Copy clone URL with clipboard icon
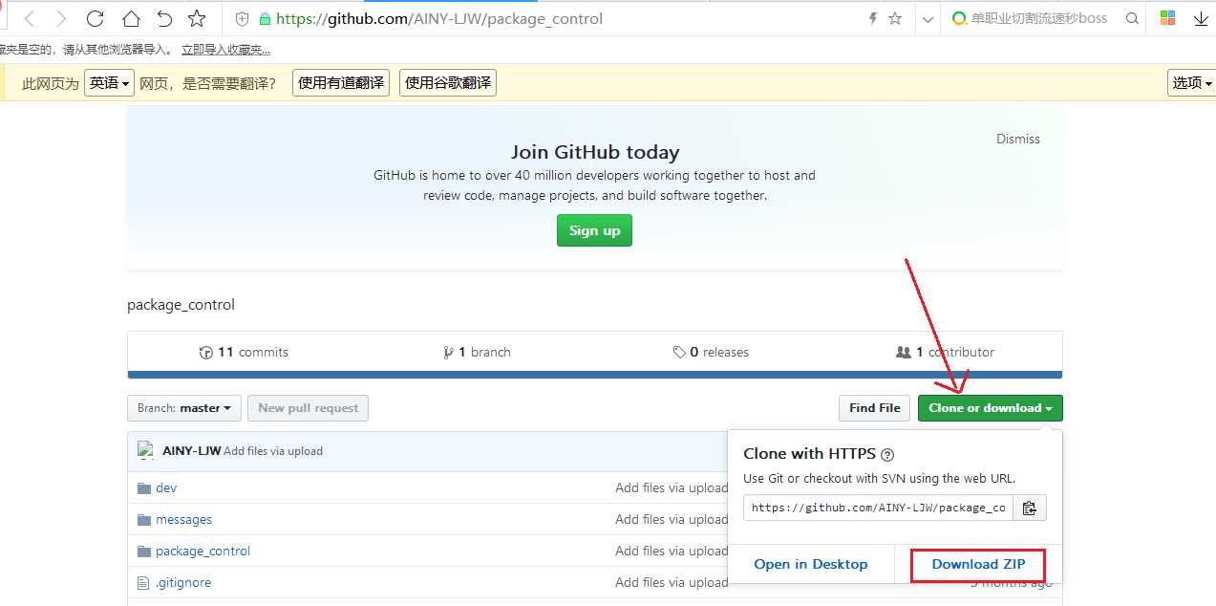 (x=1029, y=508)
